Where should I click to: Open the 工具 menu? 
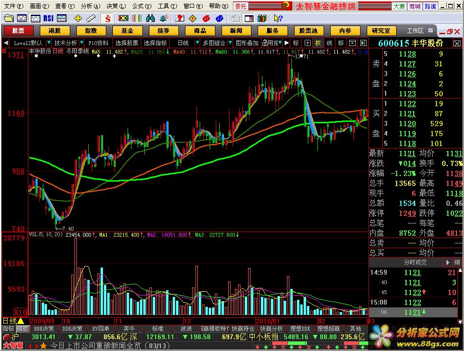click(167, 6)
